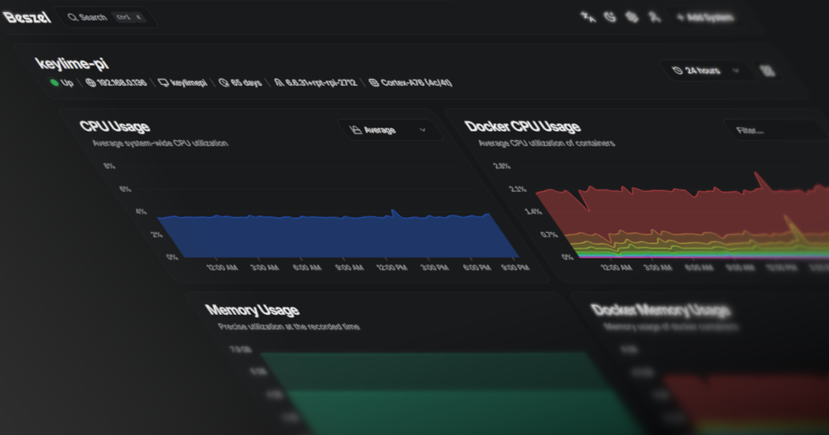This screenshot has width=829, height=435.
Task: Click the green Up status indicator
Action: (x=55, y=83)
